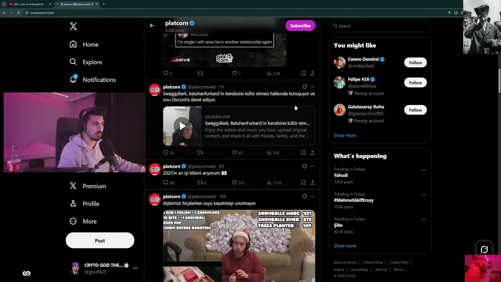The height and width of the screenshot is (282, 501).
Task: Repost the SwaggyBark post
Action: pyautogui.click(x=200, y=153)
